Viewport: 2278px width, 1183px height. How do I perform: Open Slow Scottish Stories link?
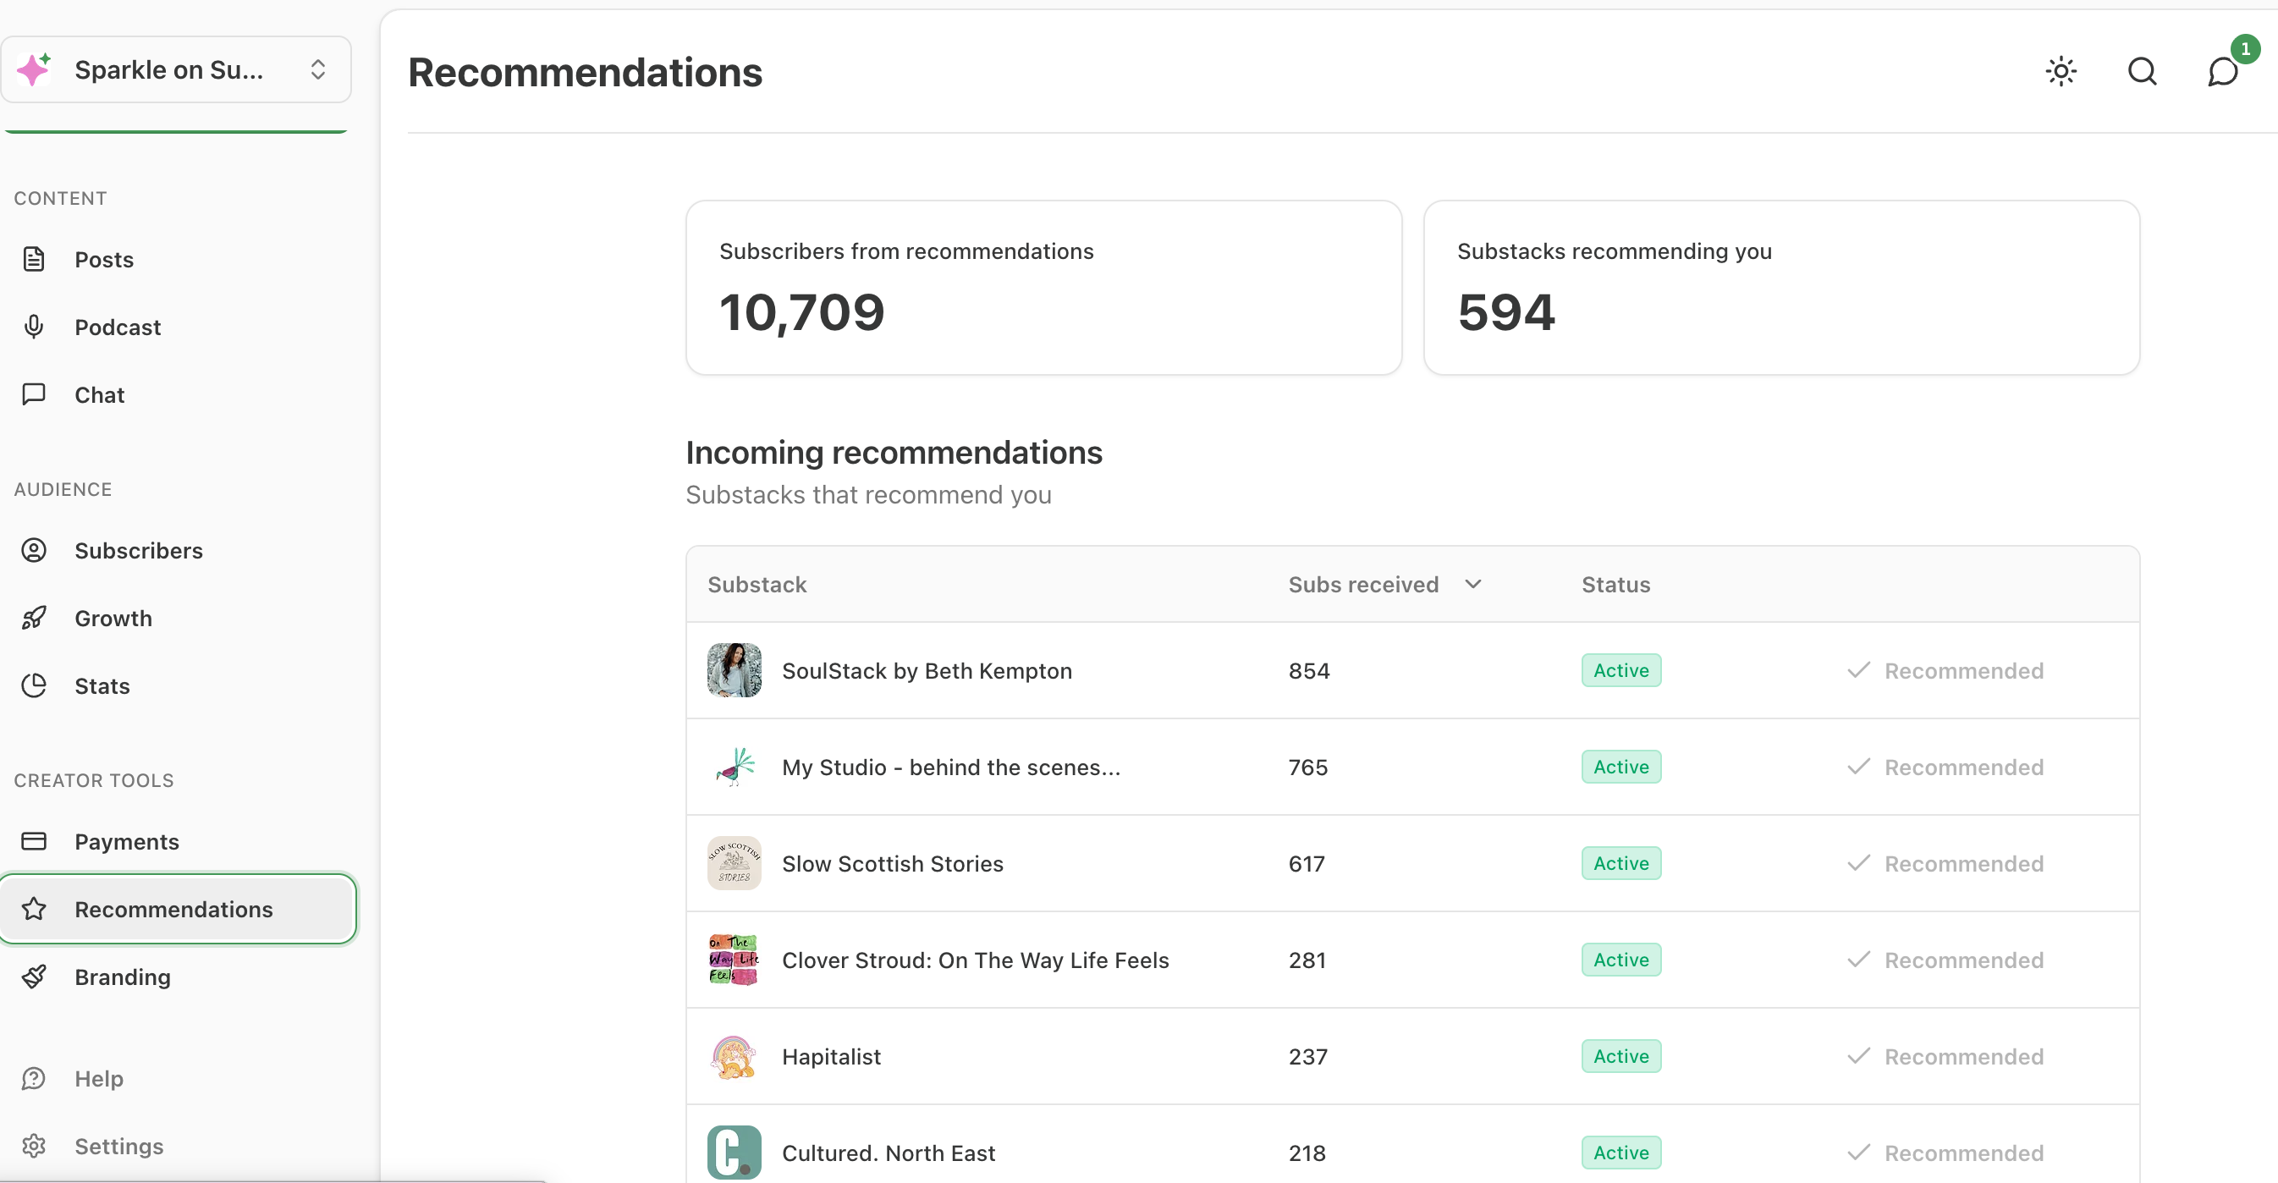pos(892,863)
